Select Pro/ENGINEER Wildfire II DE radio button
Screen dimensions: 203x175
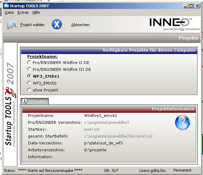pyautogui.click(x=29, y=62)
